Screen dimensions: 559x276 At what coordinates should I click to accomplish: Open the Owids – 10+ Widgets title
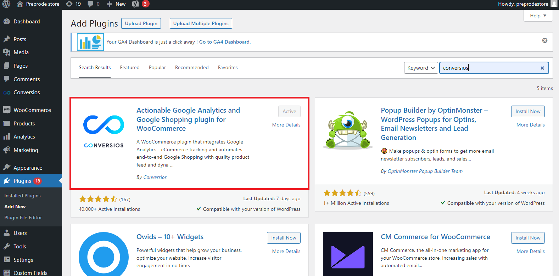tap(170, 237)
